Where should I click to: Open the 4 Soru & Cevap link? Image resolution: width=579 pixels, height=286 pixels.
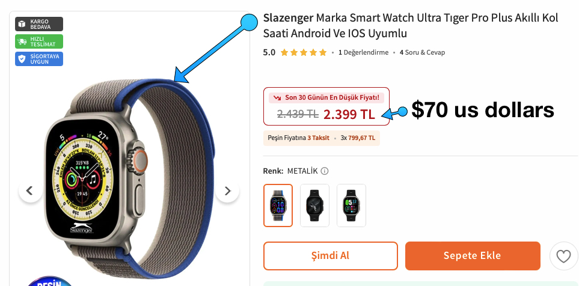(422, 52)
